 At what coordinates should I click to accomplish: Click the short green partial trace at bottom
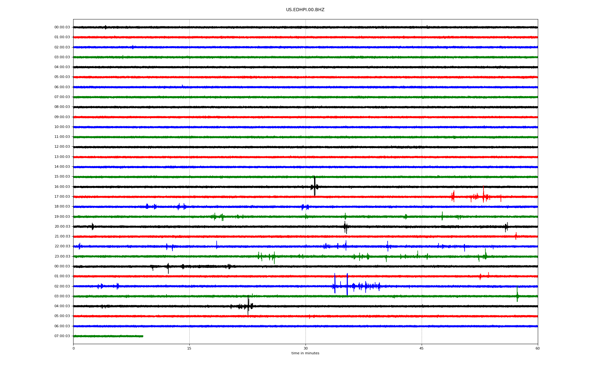click(x=108, y=336)
